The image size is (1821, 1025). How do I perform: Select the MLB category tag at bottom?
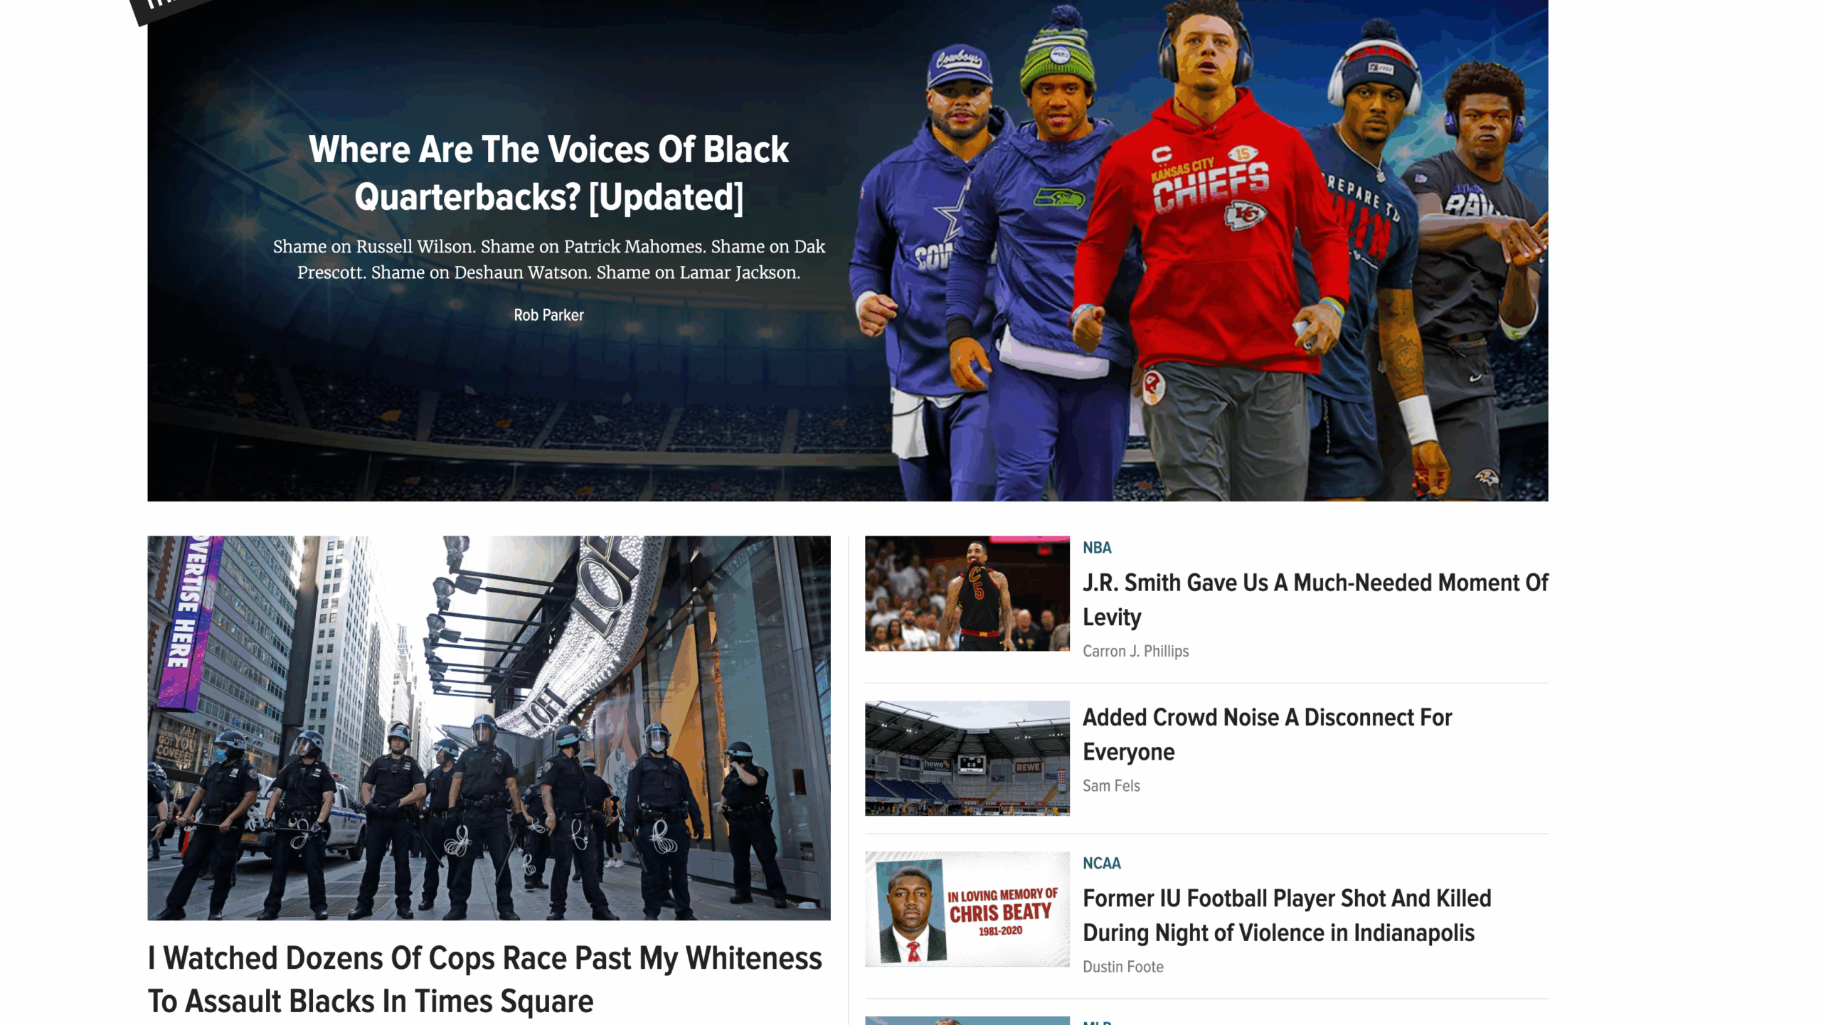click(x=1097, y=1022)
